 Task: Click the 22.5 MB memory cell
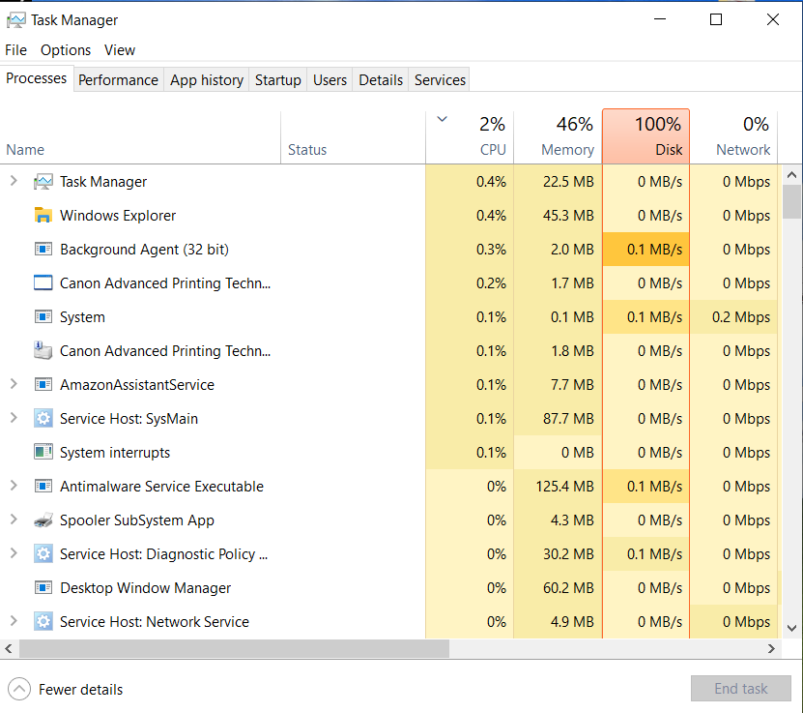[x=558, y=182]
